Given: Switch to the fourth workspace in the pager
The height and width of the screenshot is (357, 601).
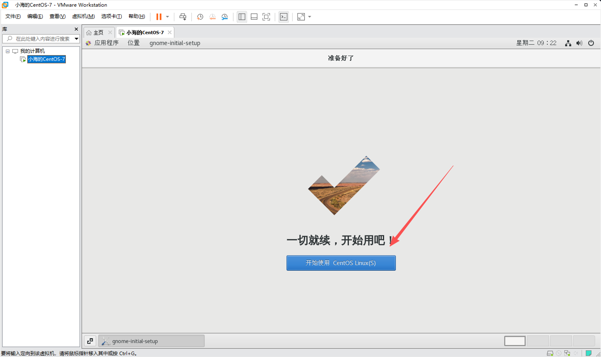Looking at the screenshot, I should coord(584,341).
